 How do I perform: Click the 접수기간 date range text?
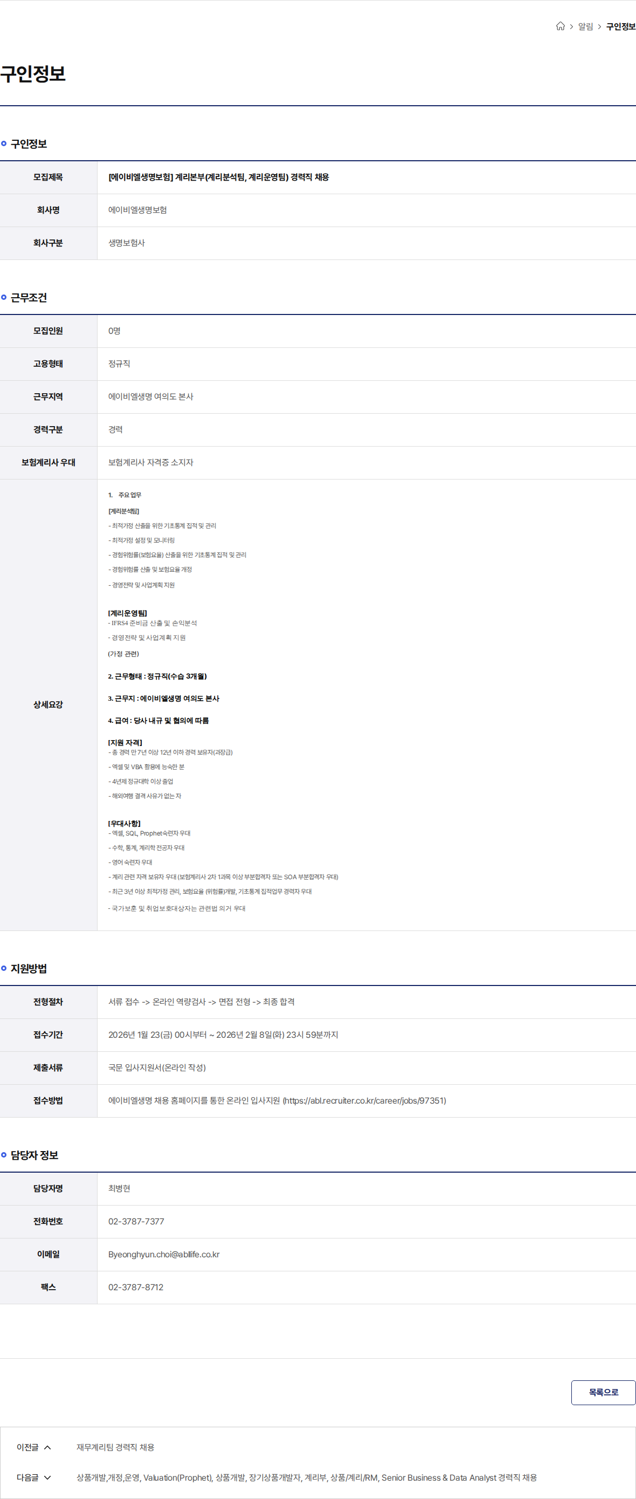click(x=223, y=1035)
